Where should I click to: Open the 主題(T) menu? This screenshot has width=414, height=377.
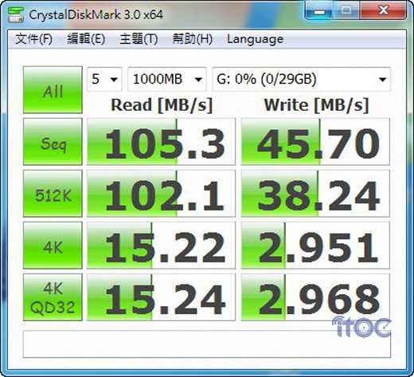(139, 39)
